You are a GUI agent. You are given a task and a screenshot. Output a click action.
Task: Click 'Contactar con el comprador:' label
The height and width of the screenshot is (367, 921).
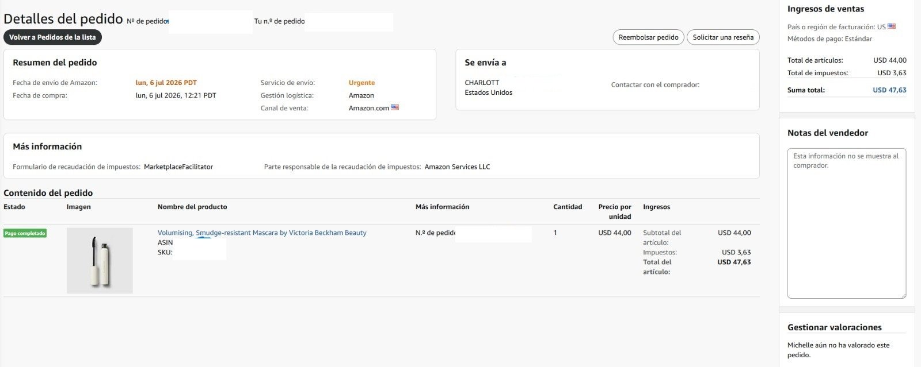pyautogui.click(x=655, y=84)
